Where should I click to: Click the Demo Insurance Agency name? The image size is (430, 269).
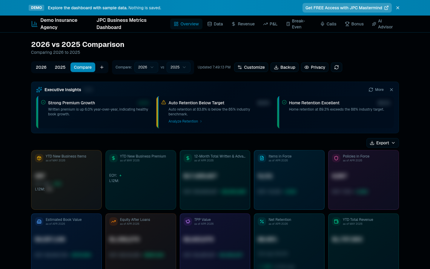pyautogui.click(x=59, y=24)
